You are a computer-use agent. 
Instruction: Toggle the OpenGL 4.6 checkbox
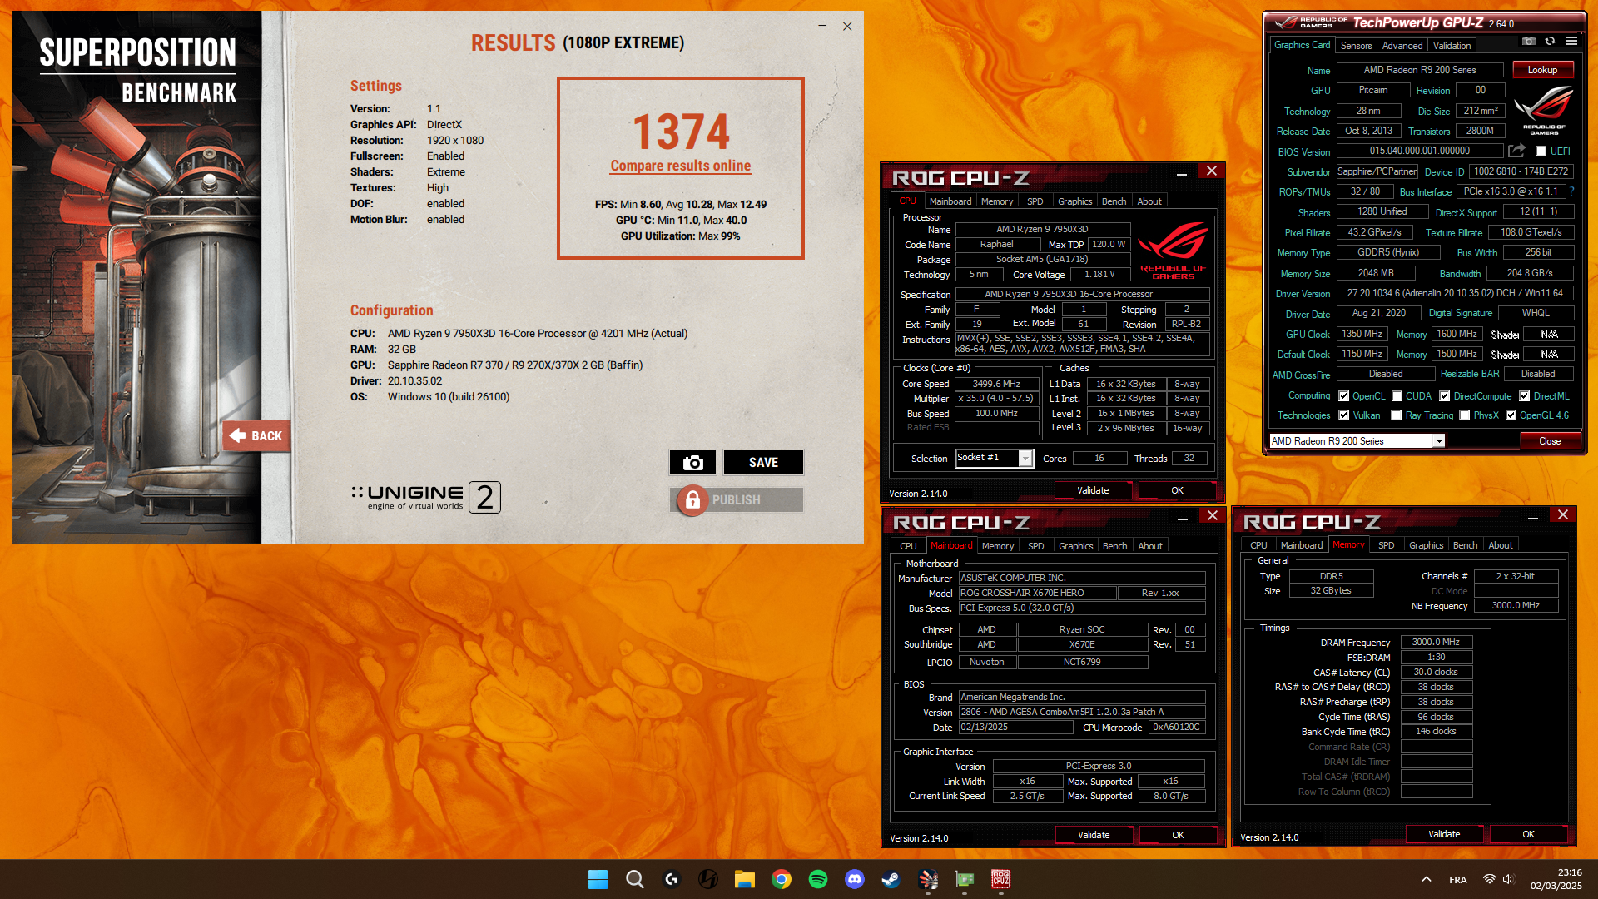point(1511,415)
